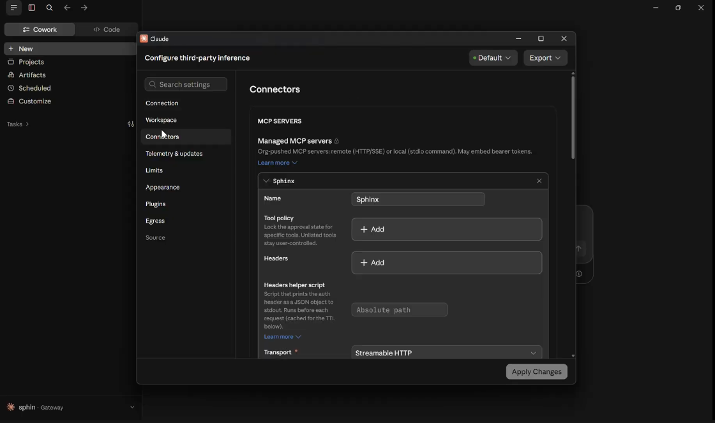This screenshot has width=715, height=423.
Task: Click the MCP SERVERS heading text
Action: [x=280, y=121]
